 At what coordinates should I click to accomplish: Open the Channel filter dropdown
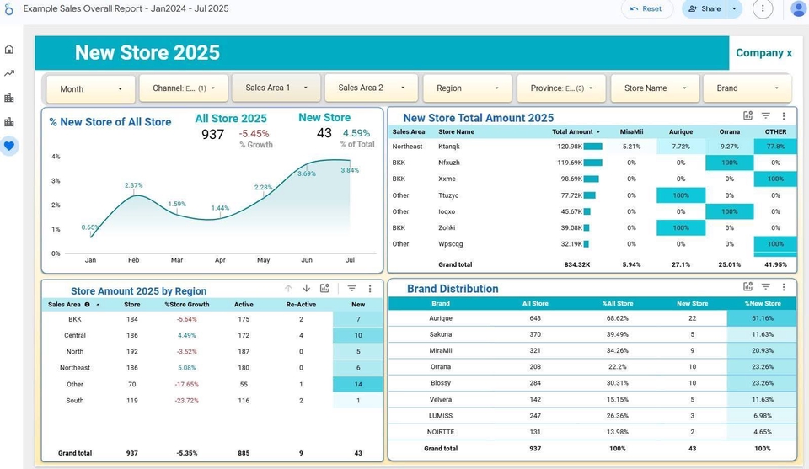[183, 88]
